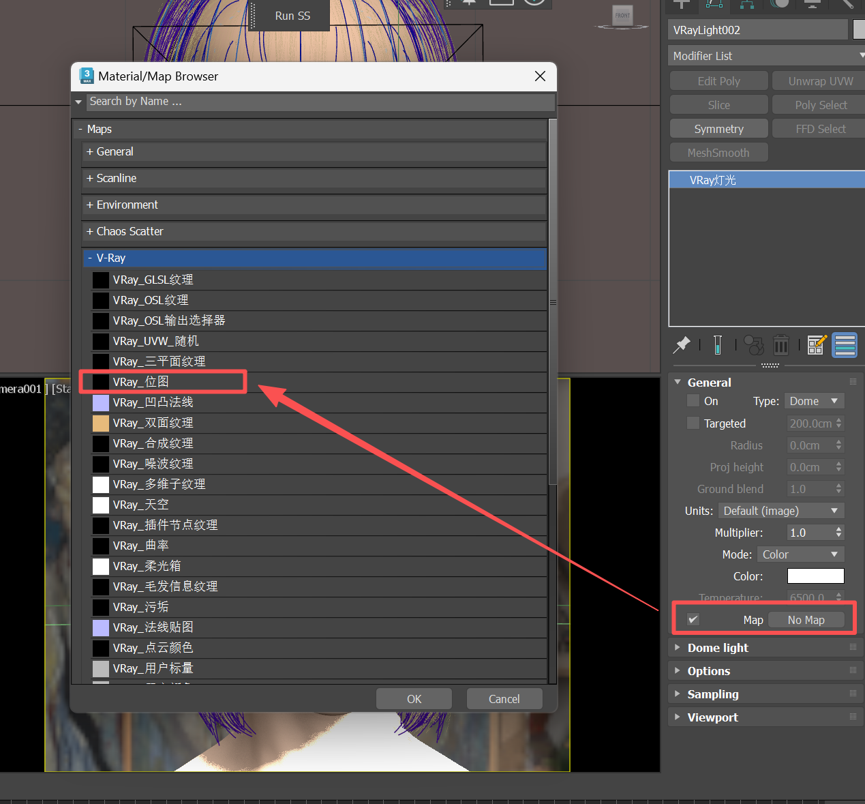
Task: Click the Search by Name field
Action: (320, 102)
